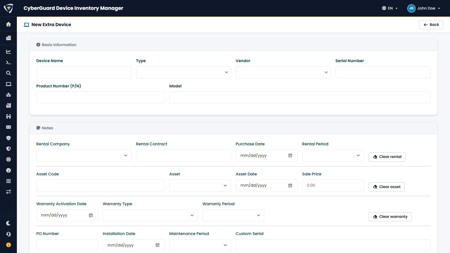Click the building icon in the sidebar
This screenshot has width=450, height=253.
(8, 38)
